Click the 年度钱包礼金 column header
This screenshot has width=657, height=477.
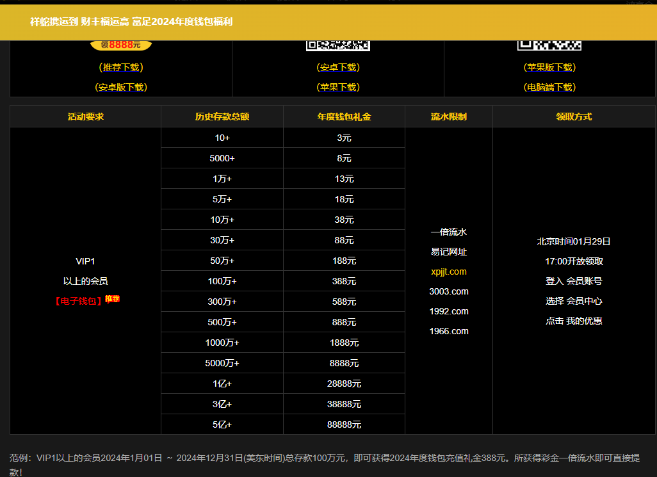point(344,117)
